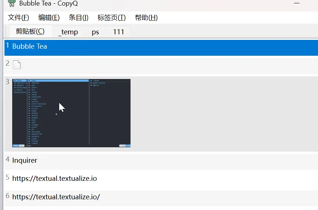Click the row number 4 label
This screenshot has width=318, height=210.
click(8, 160)
